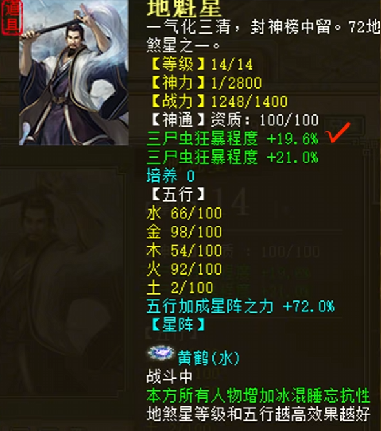Click the 【战力】 1248/1400 stat
This screenshot has width=381, height=431.
coord(219,101)
